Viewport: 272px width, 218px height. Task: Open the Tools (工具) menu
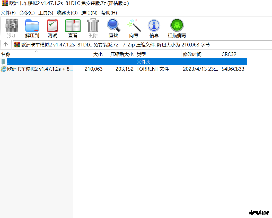tap(46, 13)
